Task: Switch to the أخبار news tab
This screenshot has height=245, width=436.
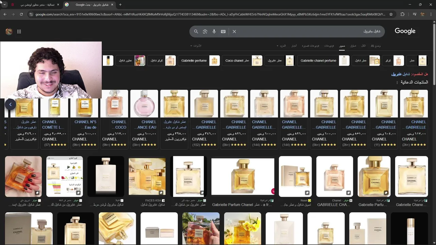Action: pos(294,46)
